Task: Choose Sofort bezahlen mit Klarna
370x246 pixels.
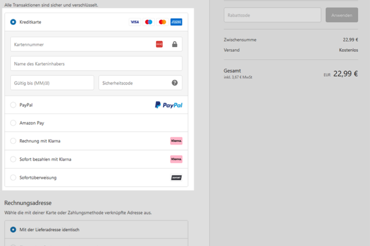Action: click(13, 159)
